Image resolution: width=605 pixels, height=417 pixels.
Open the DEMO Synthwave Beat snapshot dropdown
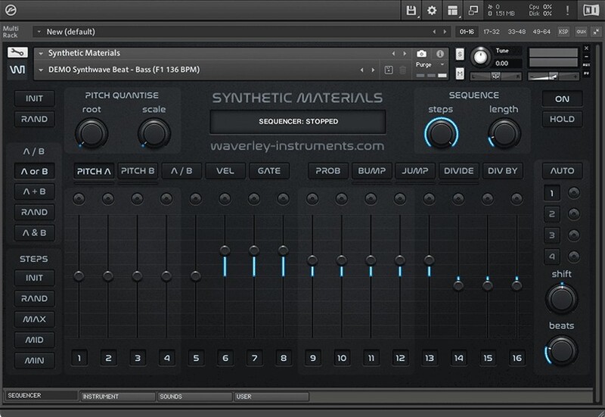point(40,70)
